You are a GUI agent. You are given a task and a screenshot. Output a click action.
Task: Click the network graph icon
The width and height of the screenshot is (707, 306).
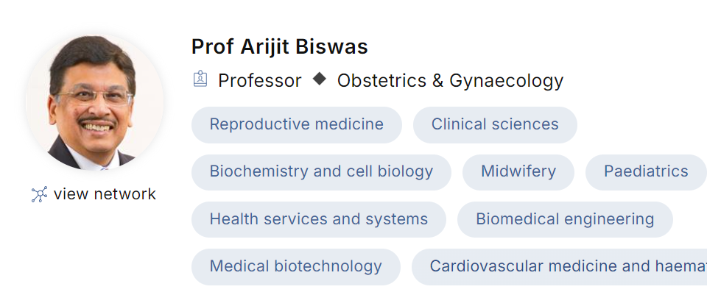click(x=39, y=194)
